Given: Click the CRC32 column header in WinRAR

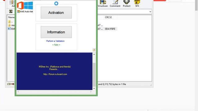Looking at the screenshot, I should pos(108,17).
